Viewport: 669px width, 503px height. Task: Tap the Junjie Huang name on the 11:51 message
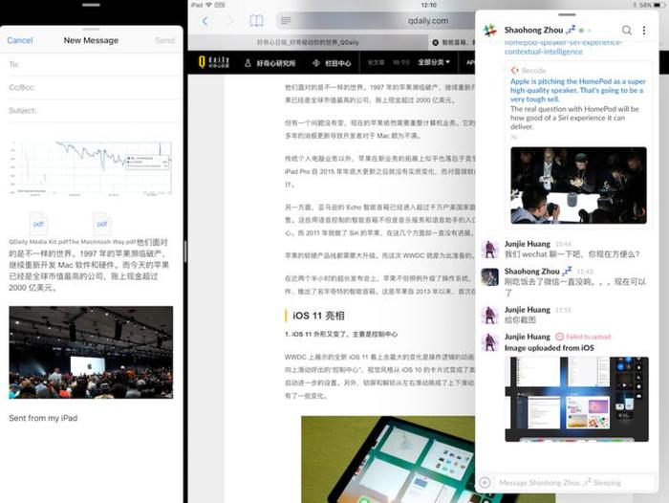click(528, 310)
